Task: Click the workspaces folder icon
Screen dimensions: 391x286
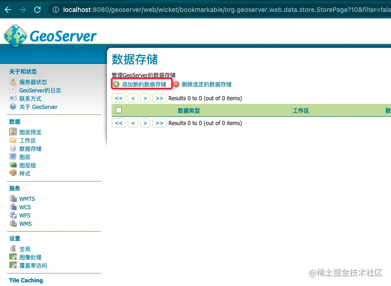Action: [x=13, y=140]
